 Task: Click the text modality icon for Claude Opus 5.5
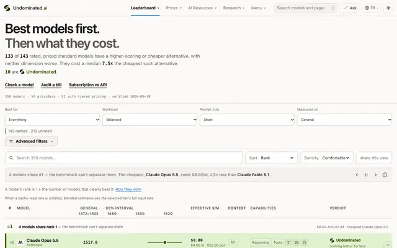click(x=288, y=242)
